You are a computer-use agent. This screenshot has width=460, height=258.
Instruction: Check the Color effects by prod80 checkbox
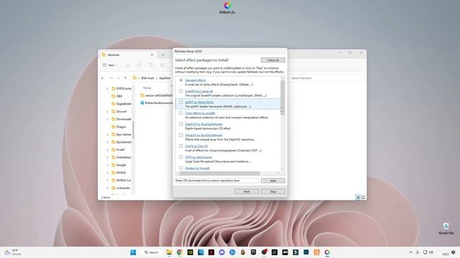click(x=180, y=113)
